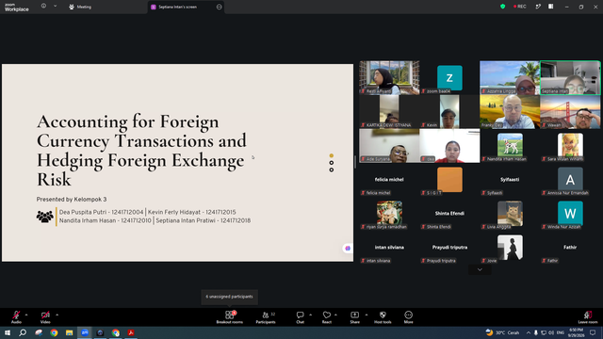Screen dimensions: 603x339
Task: Click the Shinta Efendi name label
Action: click(x=449, y=214)
